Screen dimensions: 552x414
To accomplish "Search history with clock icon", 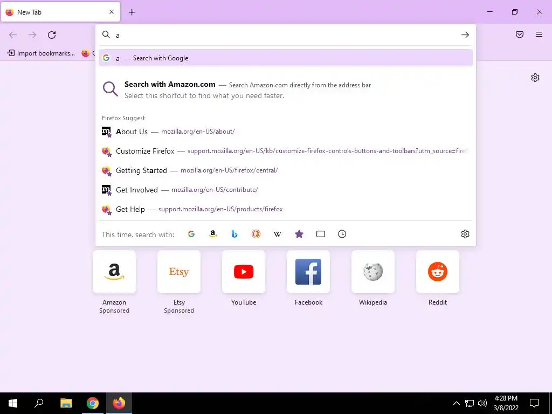I will (342, 234).
